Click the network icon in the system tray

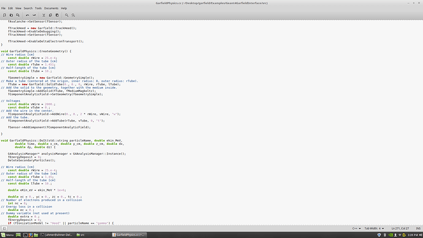tap(400, 235)
